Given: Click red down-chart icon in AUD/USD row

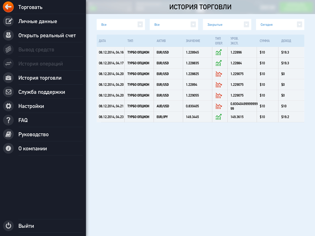Looking at the screenshot, I should coord(219,106).
